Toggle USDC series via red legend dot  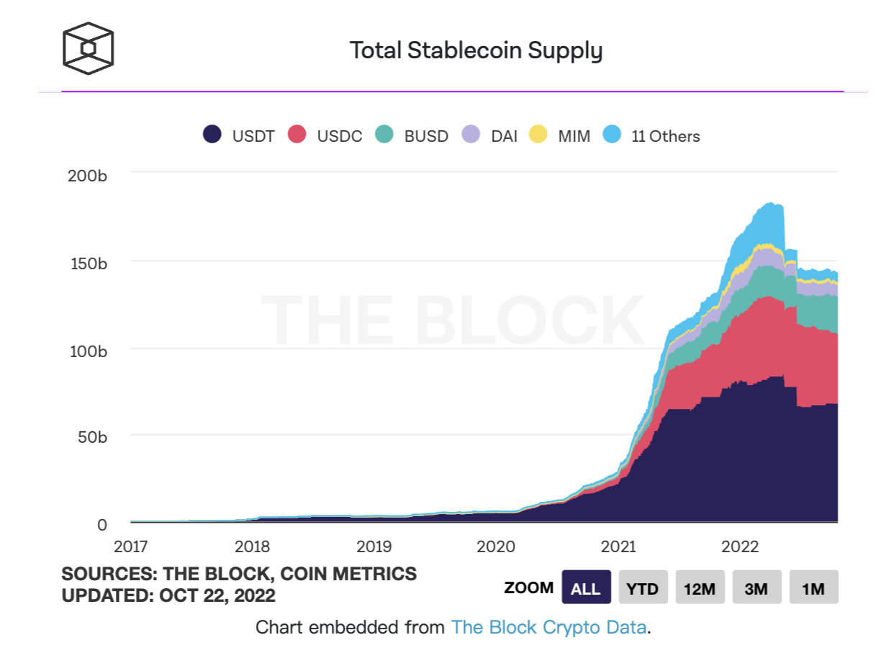pos(297,135)
